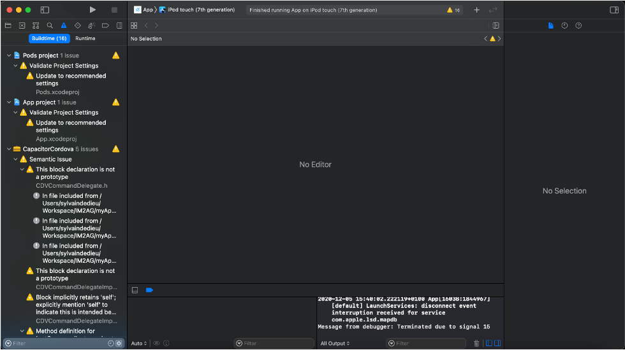The width and height of the screenshot is (625, 350).
Task: Select the Issue navigator warning icon
Action: click(x=64, y=25)
